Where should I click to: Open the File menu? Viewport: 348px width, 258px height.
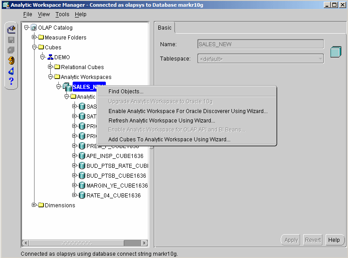coord(27,14)
